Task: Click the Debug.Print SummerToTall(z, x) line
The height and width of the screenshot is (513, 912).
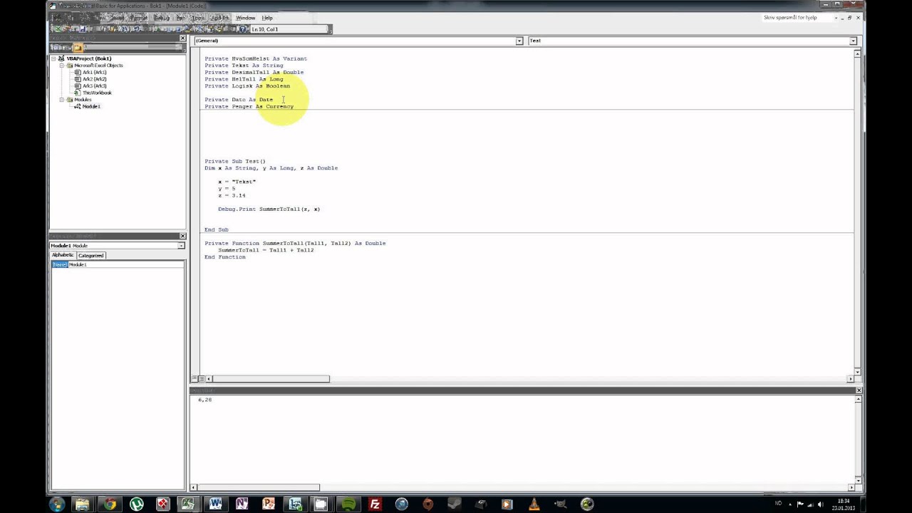Action: click(269, 209)
